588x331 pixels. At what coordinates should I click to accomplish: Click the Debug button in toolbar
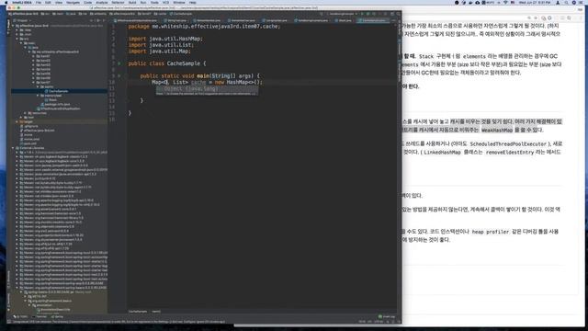point(367,14)
